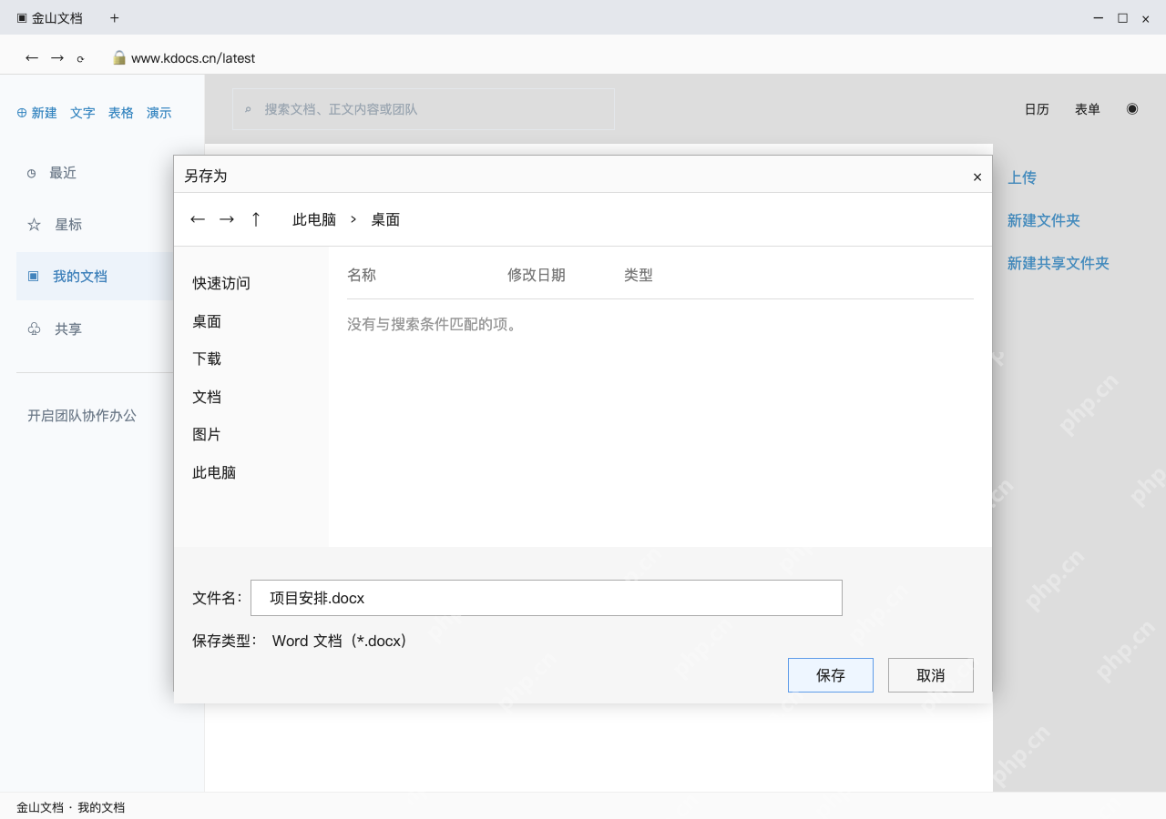Click the 文件名 input field
Image resolution: width=1166 pixels, height=819 pixels.
pyautogui.click(x=547, y=598)
